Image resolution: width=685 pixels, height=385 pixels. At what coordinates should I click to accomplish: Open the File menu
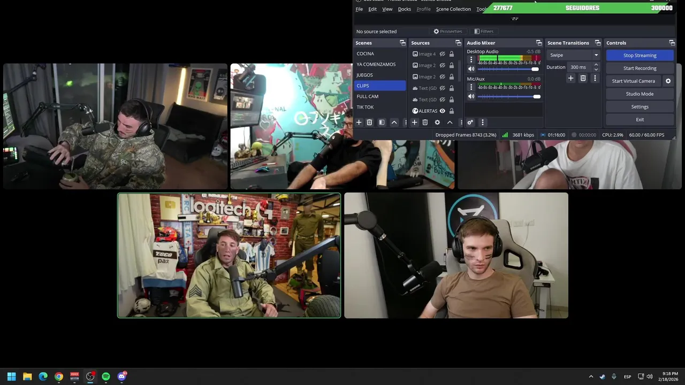[359, 9]
